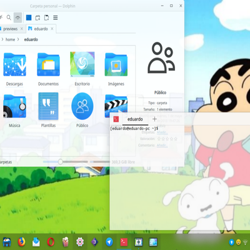Screen dimensions: 250x250
Task: Open the purple diamond '3' app in dock
Action: pyautogui.click(x=94, y=242)
